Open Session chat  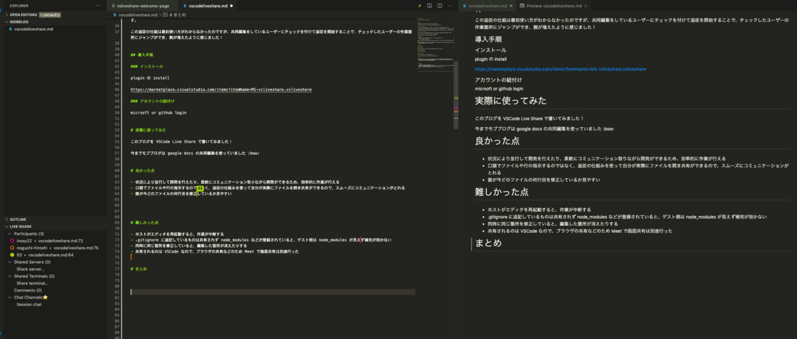[29, 304]
